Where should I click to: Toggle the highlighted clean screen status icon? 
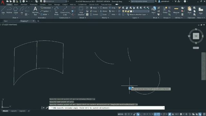(x=200, y=114)
